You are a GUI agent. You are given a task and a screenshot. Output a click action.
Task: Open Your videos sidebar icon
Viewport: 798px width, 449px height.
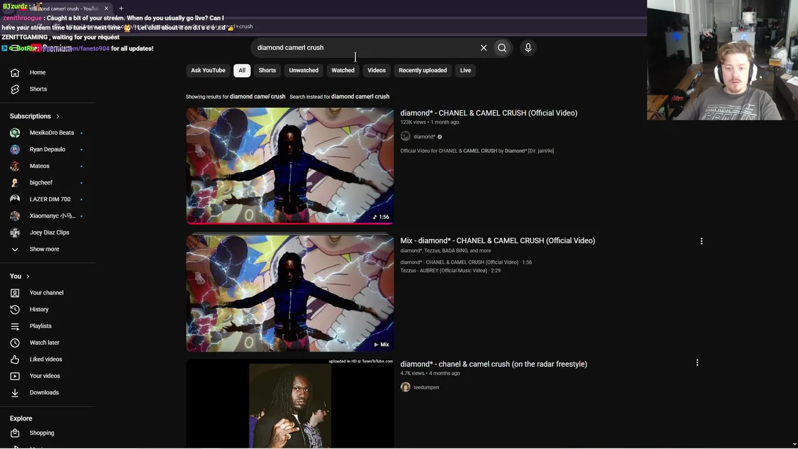15,376
